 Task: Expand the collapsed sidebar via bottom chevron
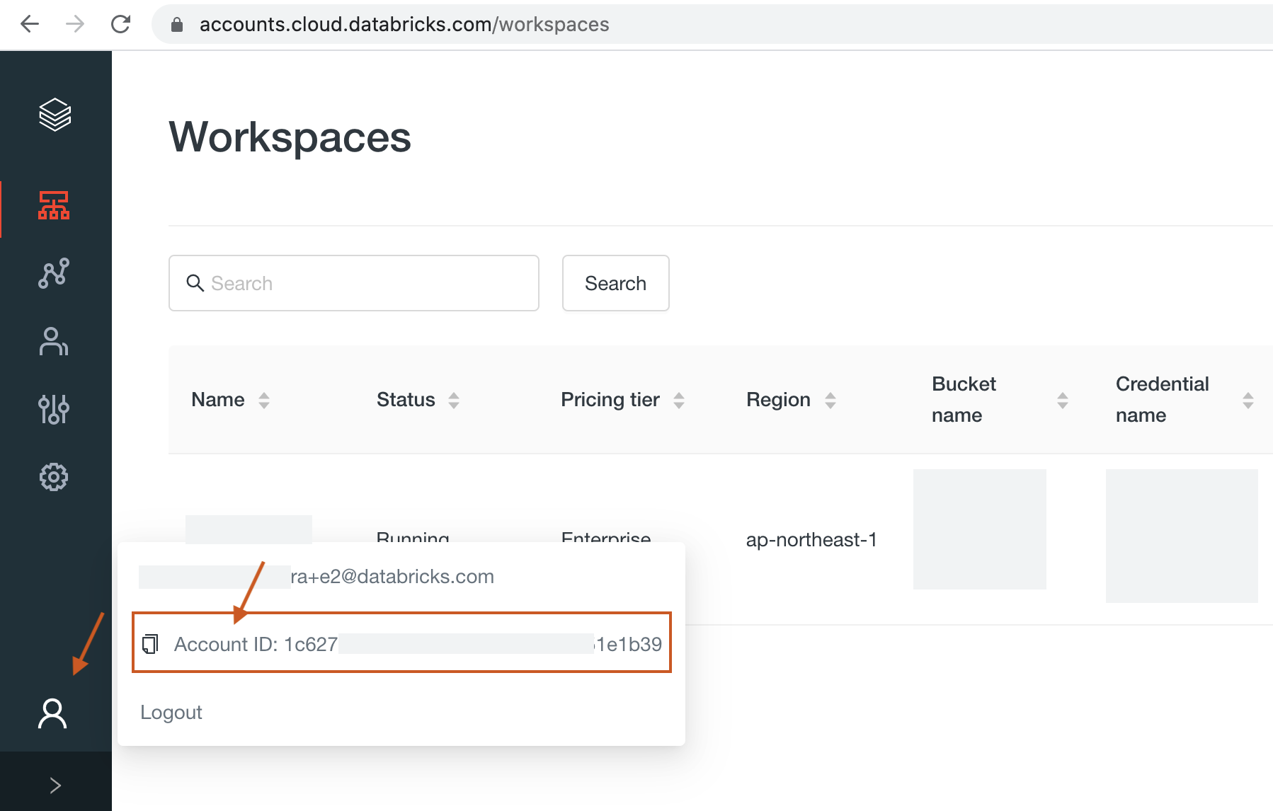[55, 784]
